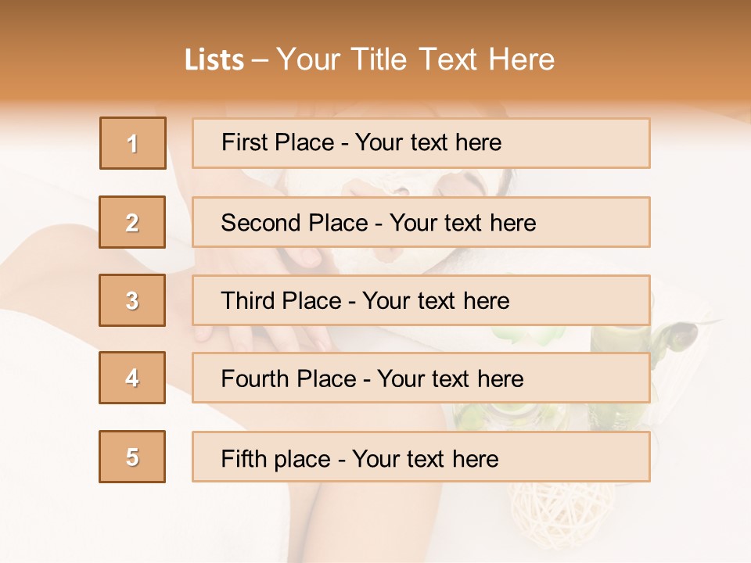Click the slide title text
Screen dimensions: 751x563
[x=369, y=59]
